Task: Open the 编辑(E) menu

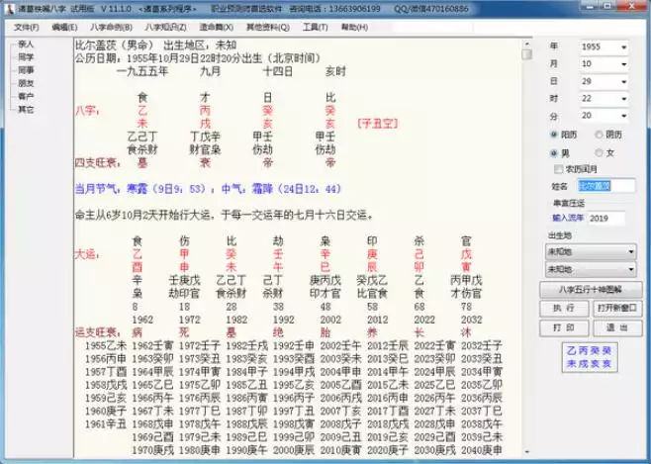Action: pos(64,28)
